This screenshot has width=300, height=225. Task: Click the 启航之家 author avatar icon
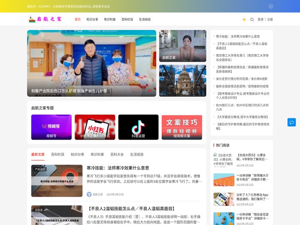[x=89, y=195]
